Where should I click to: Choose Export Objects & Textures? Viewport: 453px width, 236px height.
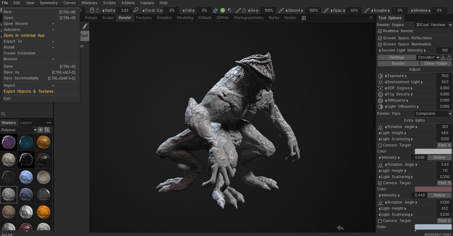point(29,91)
